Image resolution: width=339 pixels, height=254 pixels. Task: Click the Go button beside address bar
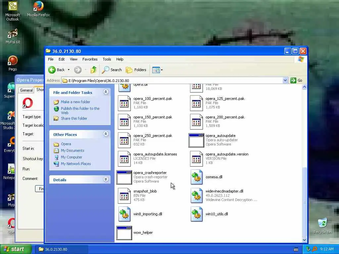pos(296,81)
